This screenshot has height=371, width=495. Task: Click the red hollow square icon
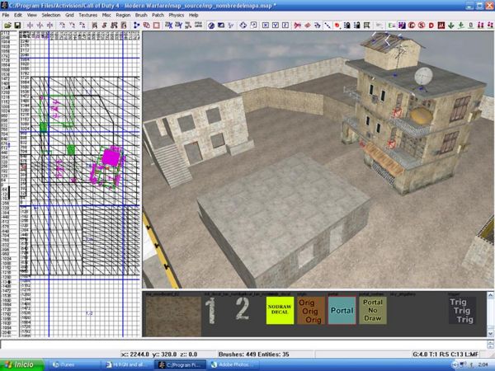(156, 26)
